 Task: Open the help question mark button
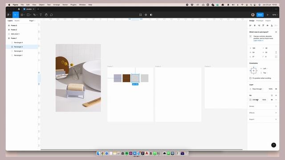pyautogui.click(x=273, y=145)
